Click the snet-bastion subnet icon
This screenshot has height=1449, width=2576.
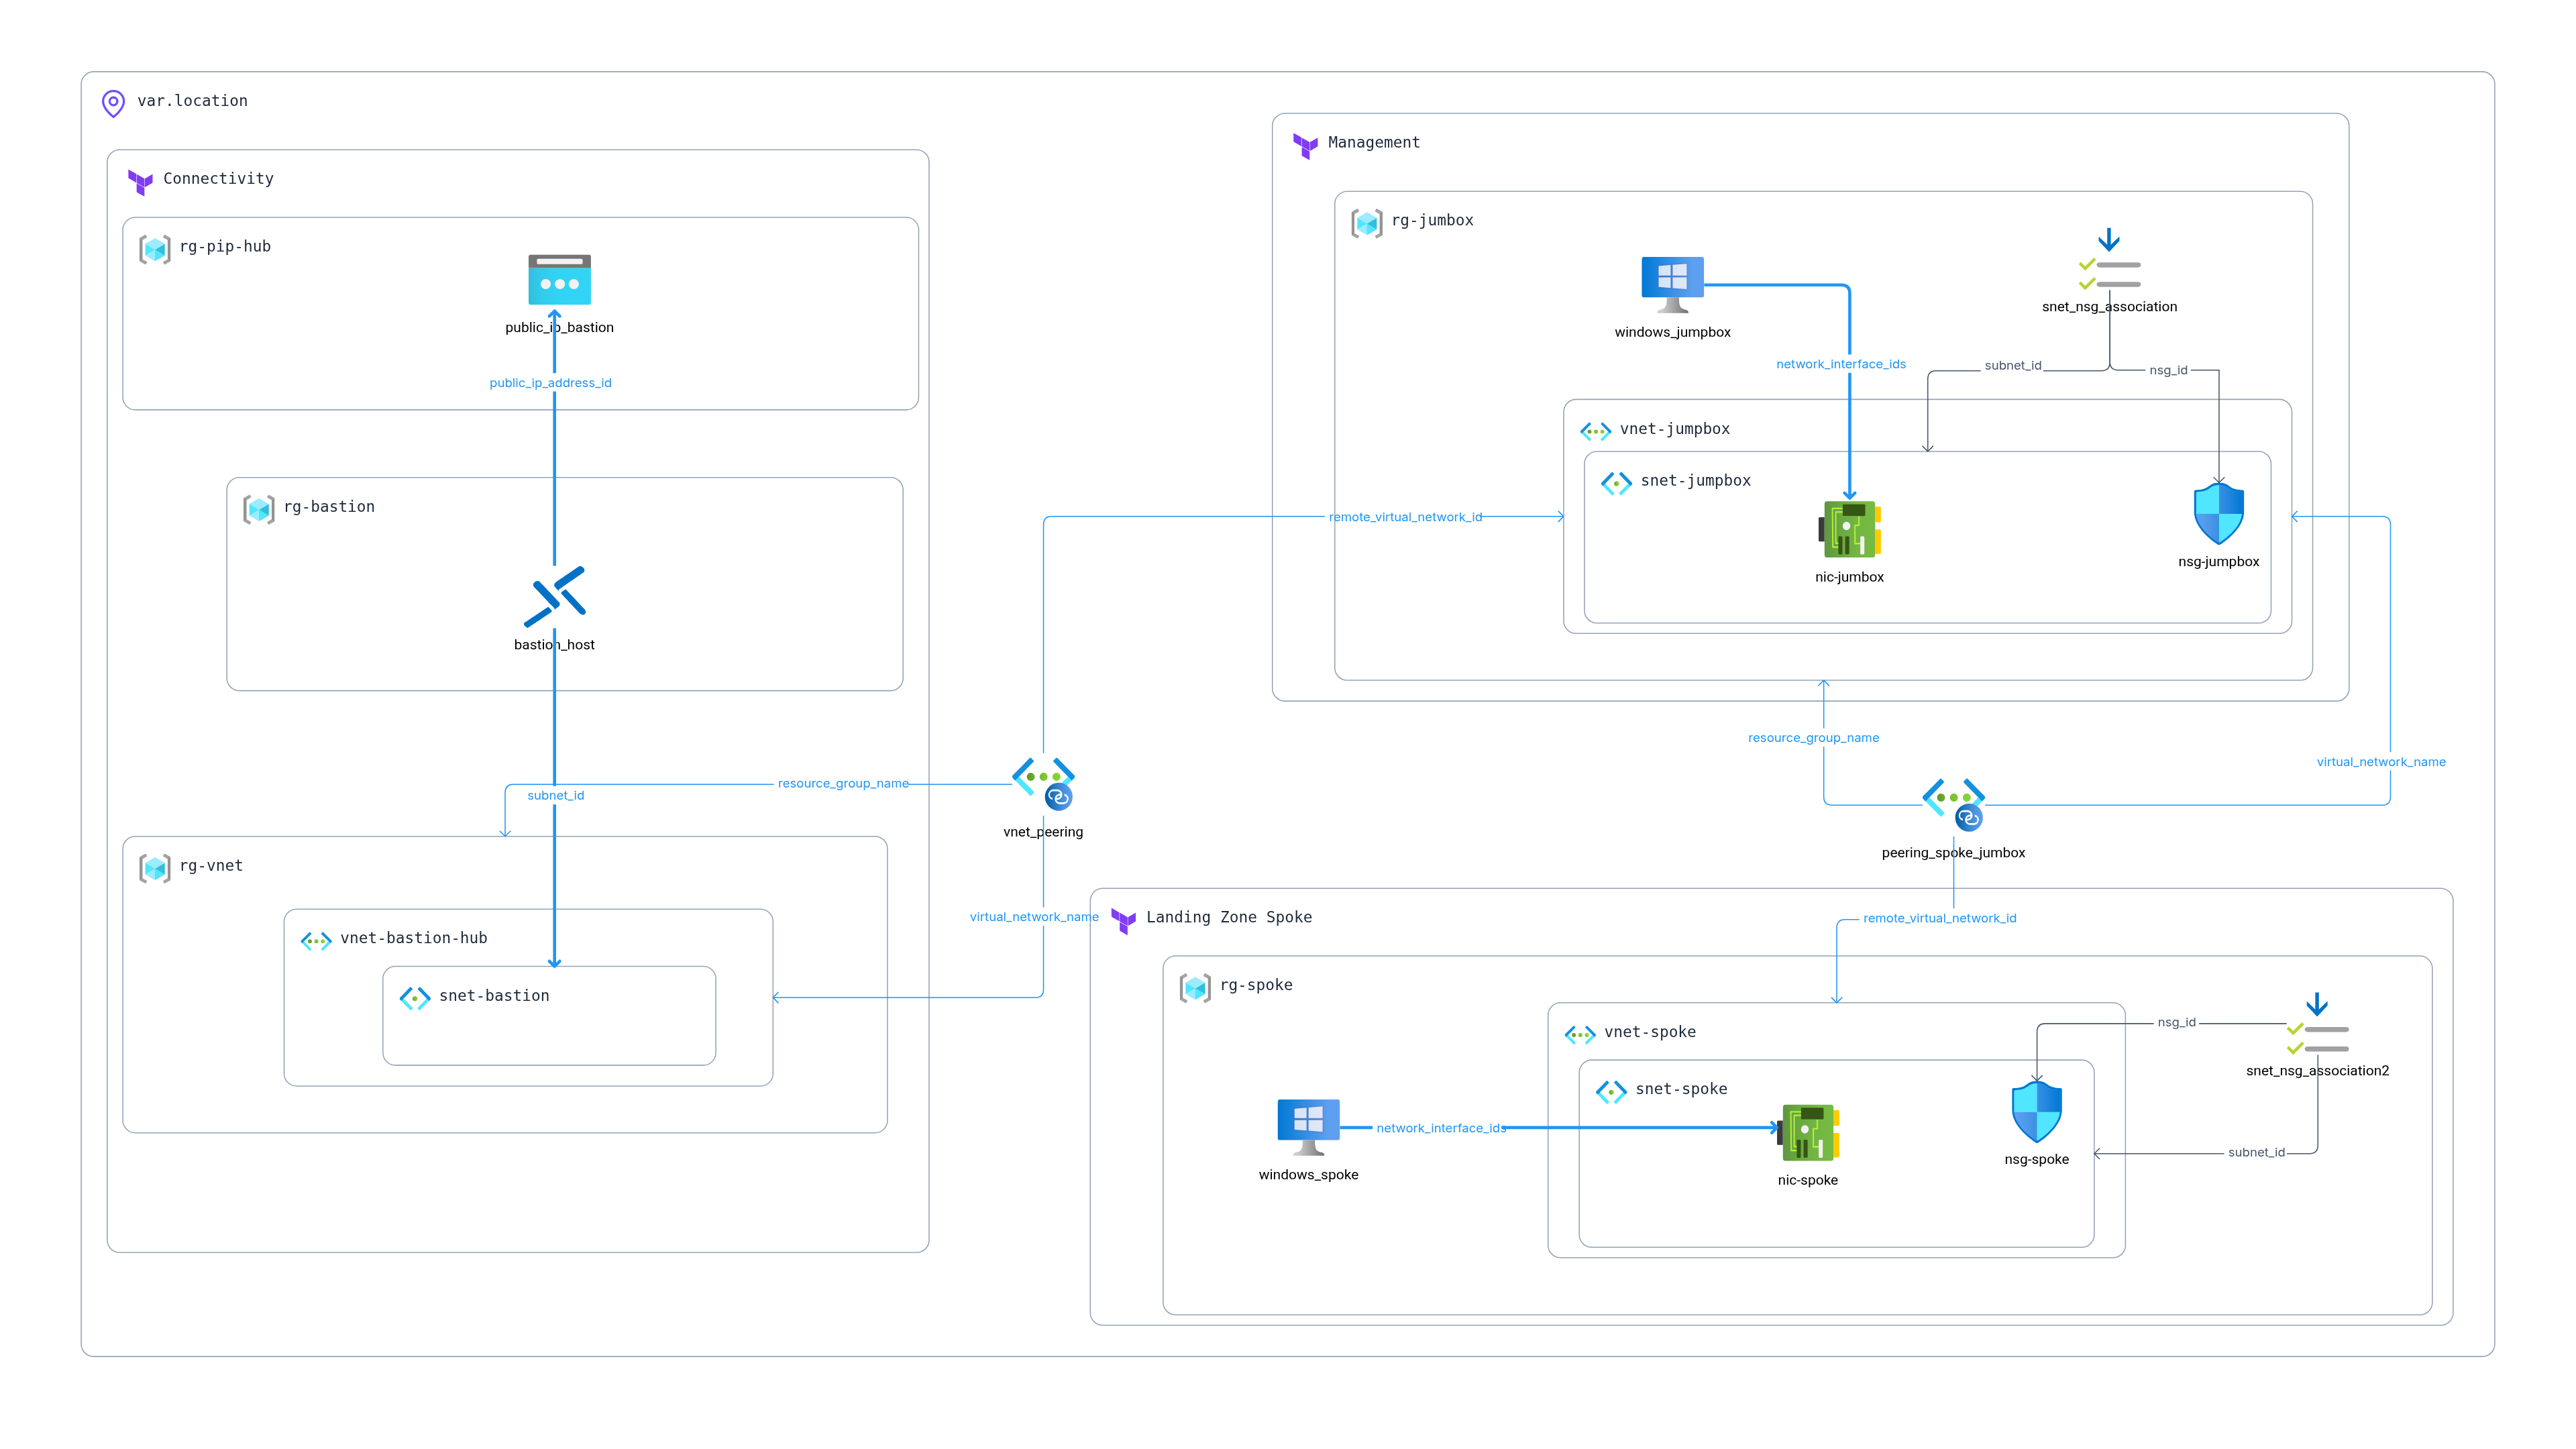click(x=415, y=998)
